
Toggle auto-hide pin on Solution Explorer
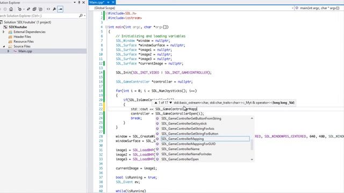79,2
